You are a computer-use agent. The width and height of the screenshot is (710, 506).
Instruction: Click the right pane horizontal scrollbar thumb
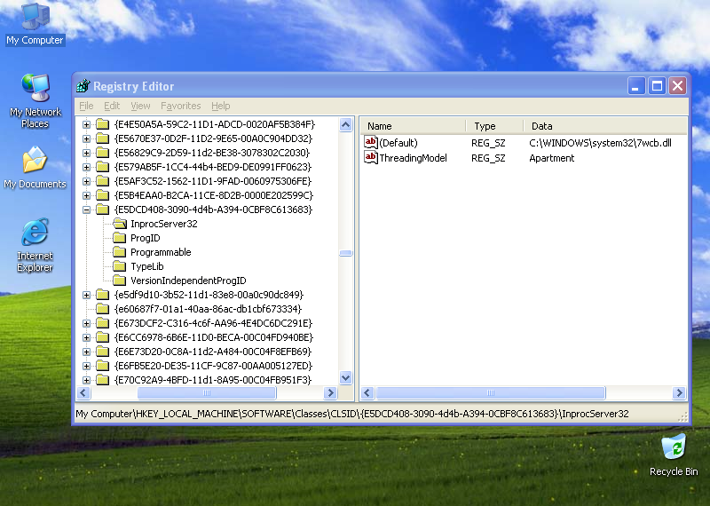490,393
